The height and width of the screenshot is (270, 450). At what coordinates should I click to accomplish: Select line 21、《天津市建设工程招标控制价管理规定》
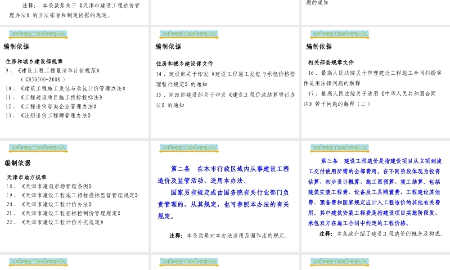64,213
